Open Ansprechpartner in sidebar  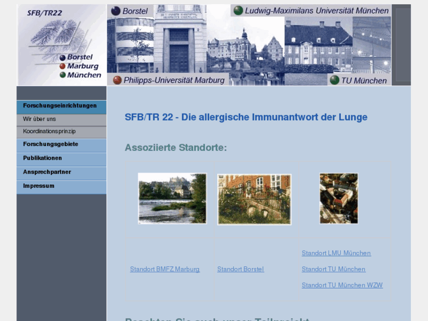tap(61, 173)
